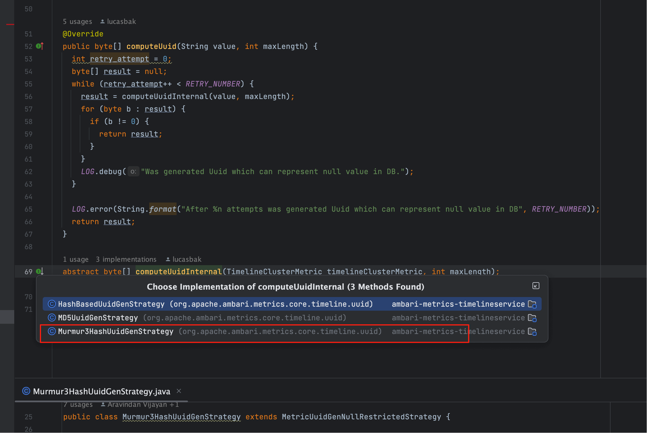
Task: Choose the MD5UuidGenStrategy implementation
Action: coord(292,318)
